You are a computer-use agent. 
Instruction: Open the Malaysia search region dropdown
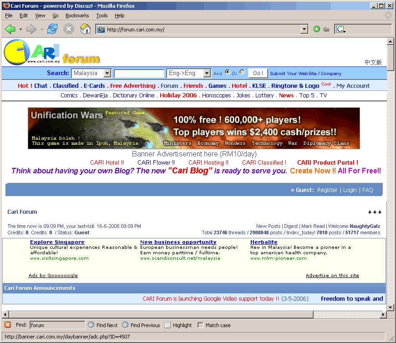[107, 73]
